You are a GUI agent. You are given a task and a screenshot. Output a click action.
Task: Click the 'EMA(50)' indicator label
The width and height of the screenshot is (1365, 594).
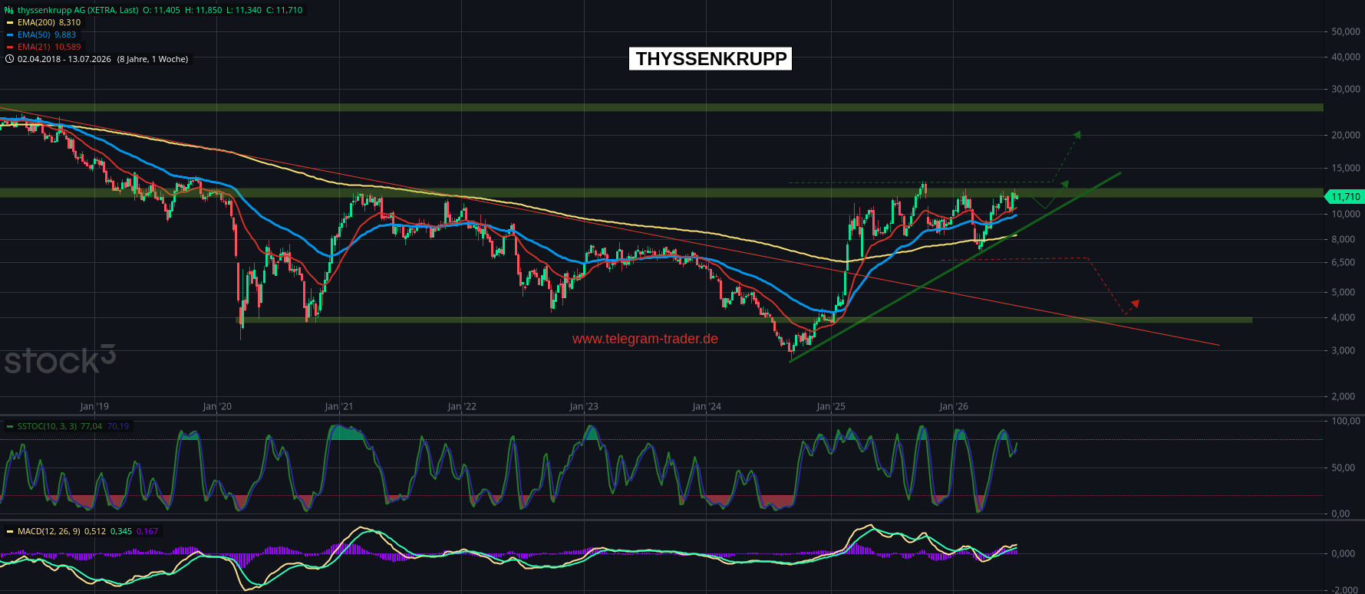click(34, 34)
